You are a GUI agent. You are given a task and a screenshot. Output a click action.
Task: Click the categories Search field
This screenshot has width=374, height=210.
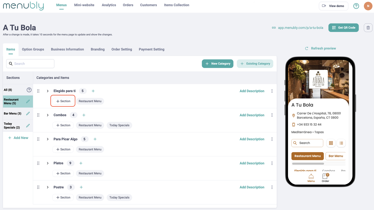point(30,64)
